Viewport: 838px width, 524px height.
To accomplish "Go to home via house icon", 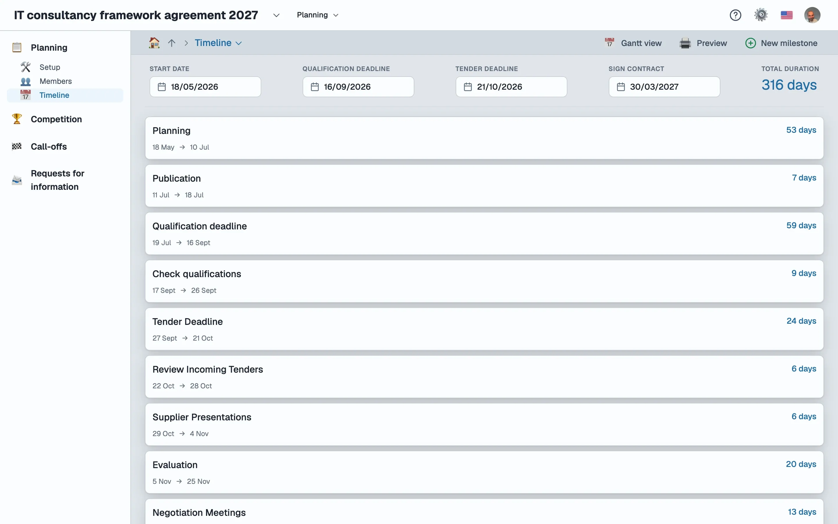I will [x=154, y=43].
